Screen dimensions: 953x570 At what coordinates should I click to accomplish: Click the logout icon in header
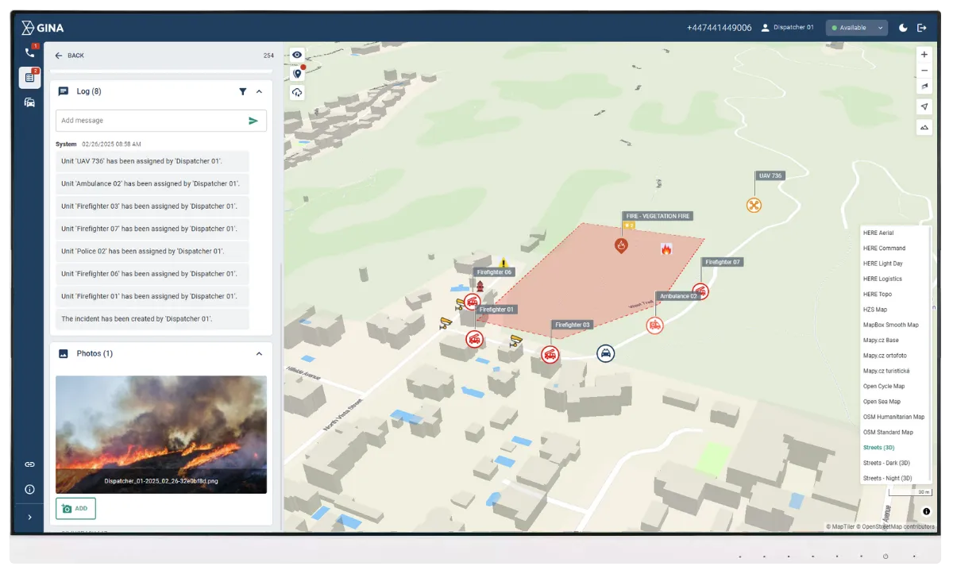coord(922,28)
